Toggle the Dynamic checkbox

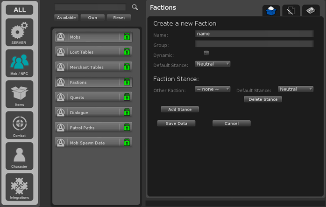(206, 53)
